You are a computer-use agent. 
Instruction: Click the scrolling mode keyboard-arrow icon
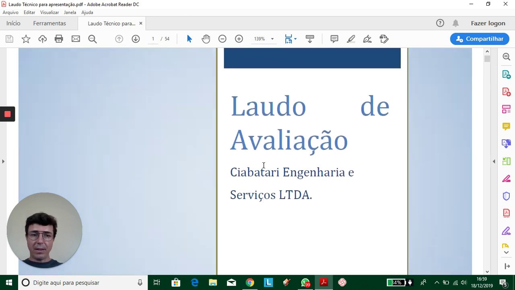[310, 39]
